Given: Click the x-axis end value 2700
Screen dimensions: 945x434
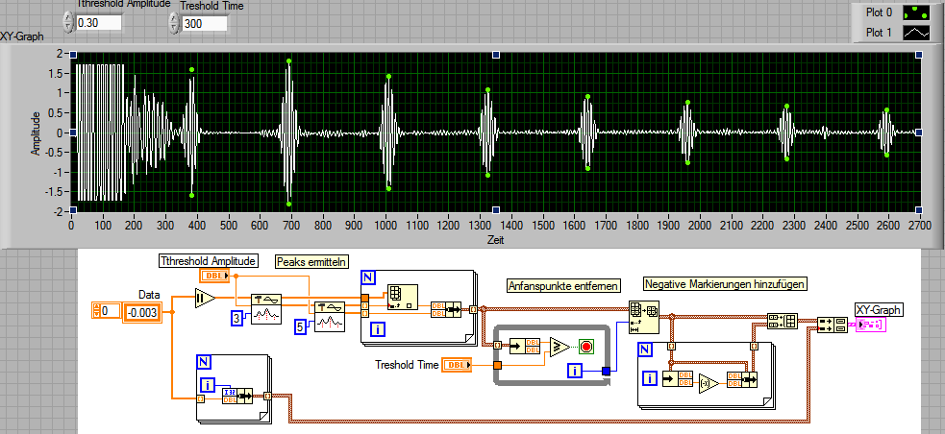Looking at the screenshot, I should tap(918, 225).
